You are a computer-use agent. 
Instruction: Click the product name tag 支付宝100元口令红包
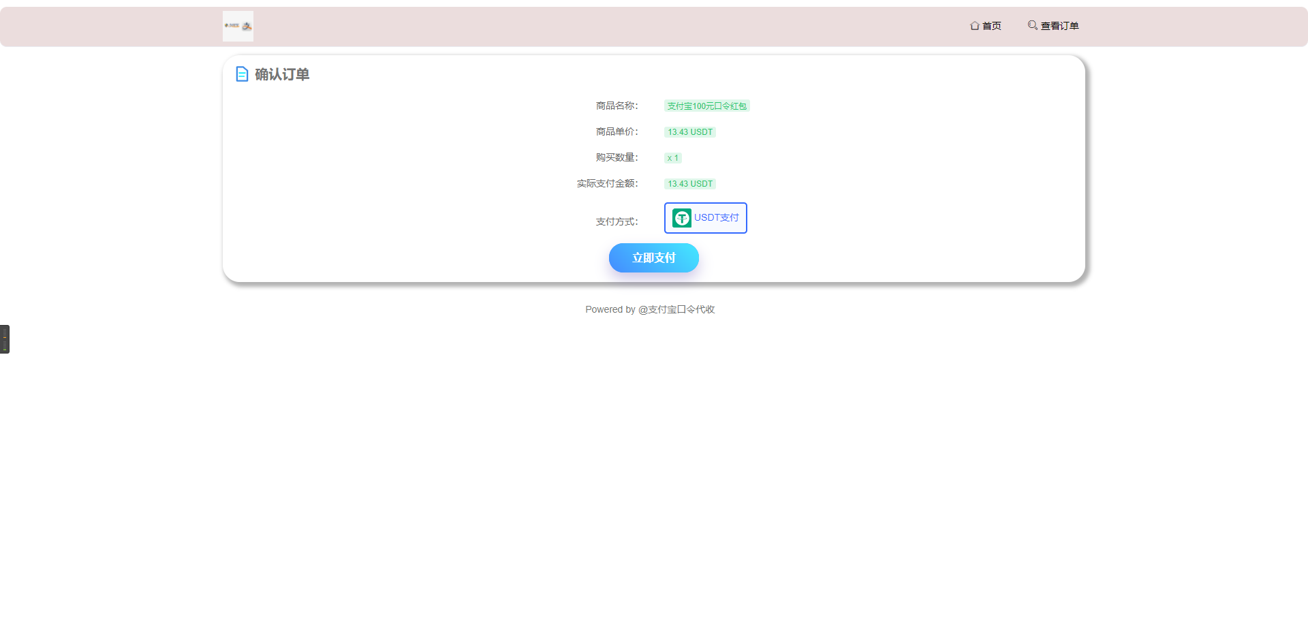click(707, 106)
